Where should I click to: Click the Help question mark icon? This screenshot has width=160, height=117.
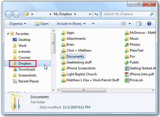pyautogui.click(x=149, y=24)
